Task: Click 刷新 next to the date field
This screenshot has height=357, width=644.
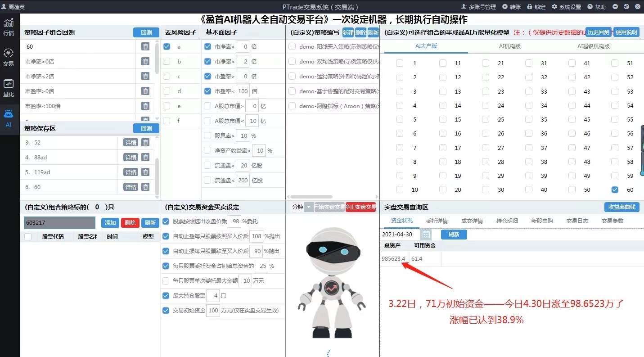Action: (x=454, y=235)
